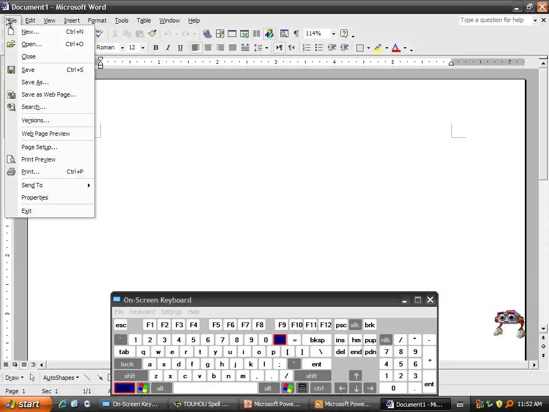Image resolution: width=549 pixels, height=412 pixels.
Task: Expand the Font Color dropdown arrow
Action: coord(405,48)
